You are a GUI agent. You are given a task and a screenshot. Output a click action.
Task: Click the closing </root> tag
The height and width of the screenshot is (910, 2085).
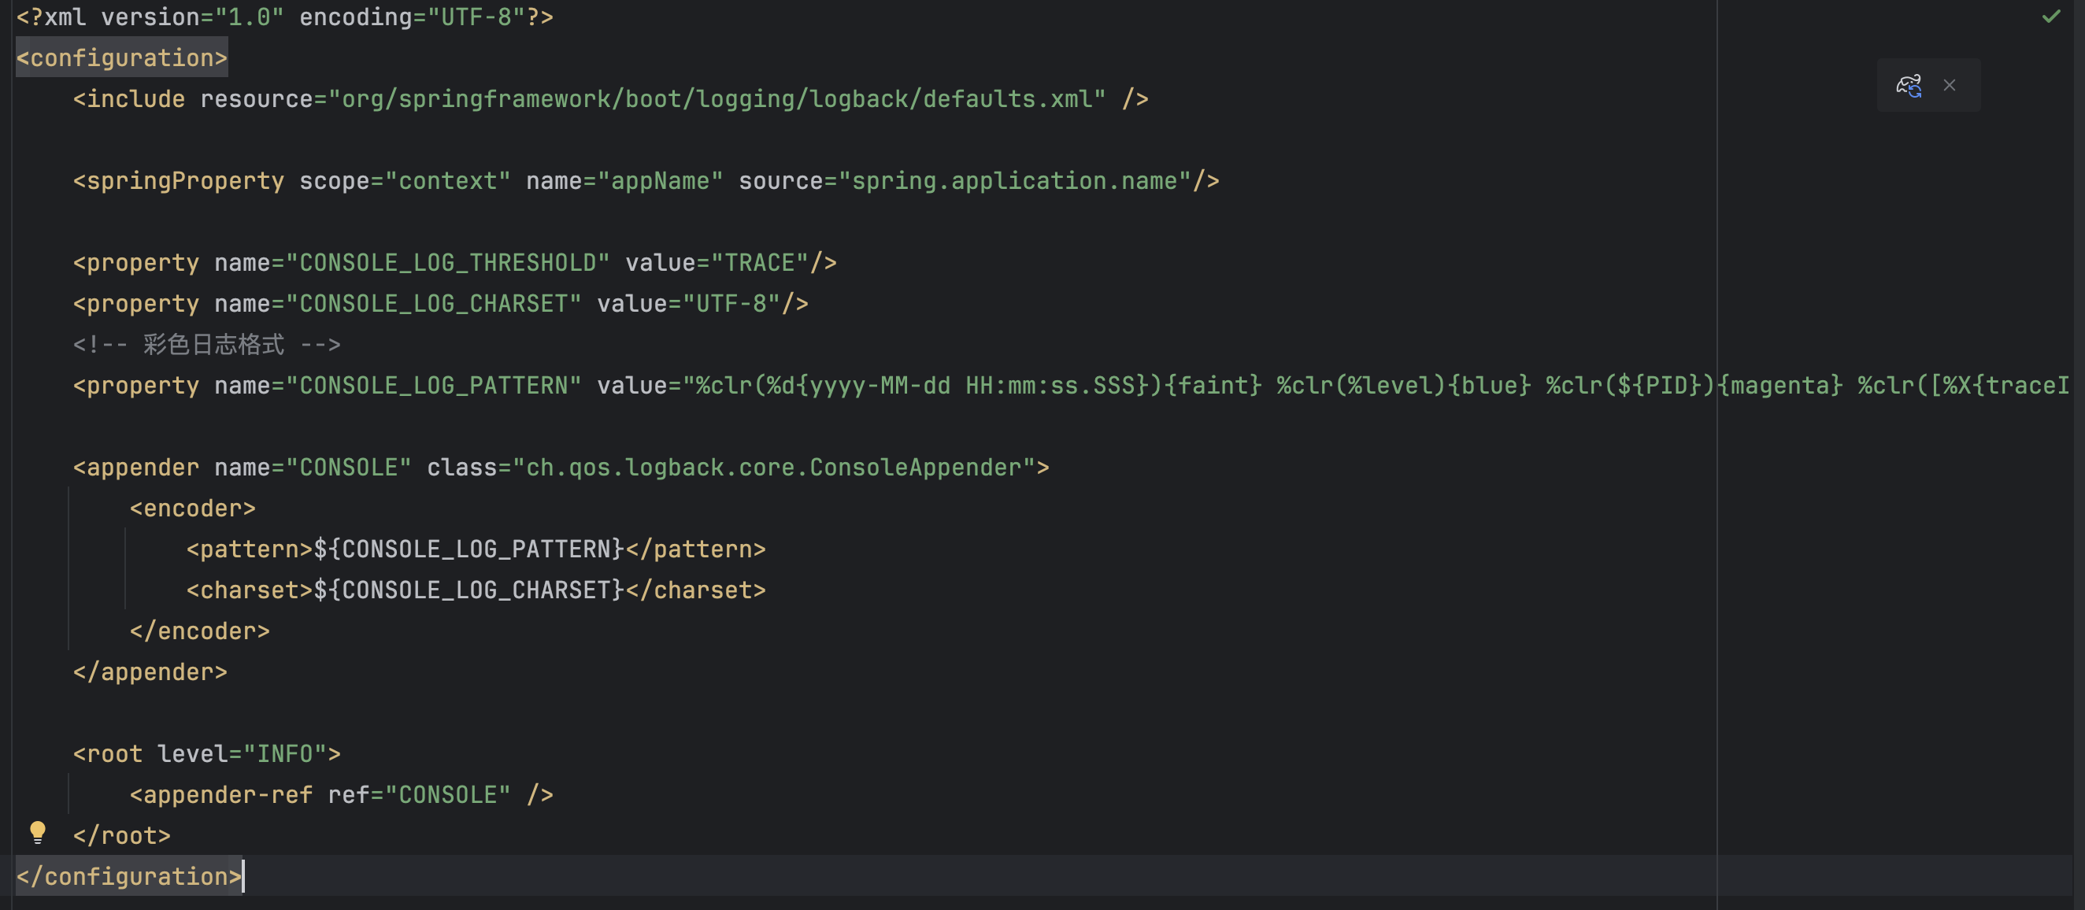(x=122, y=835)
